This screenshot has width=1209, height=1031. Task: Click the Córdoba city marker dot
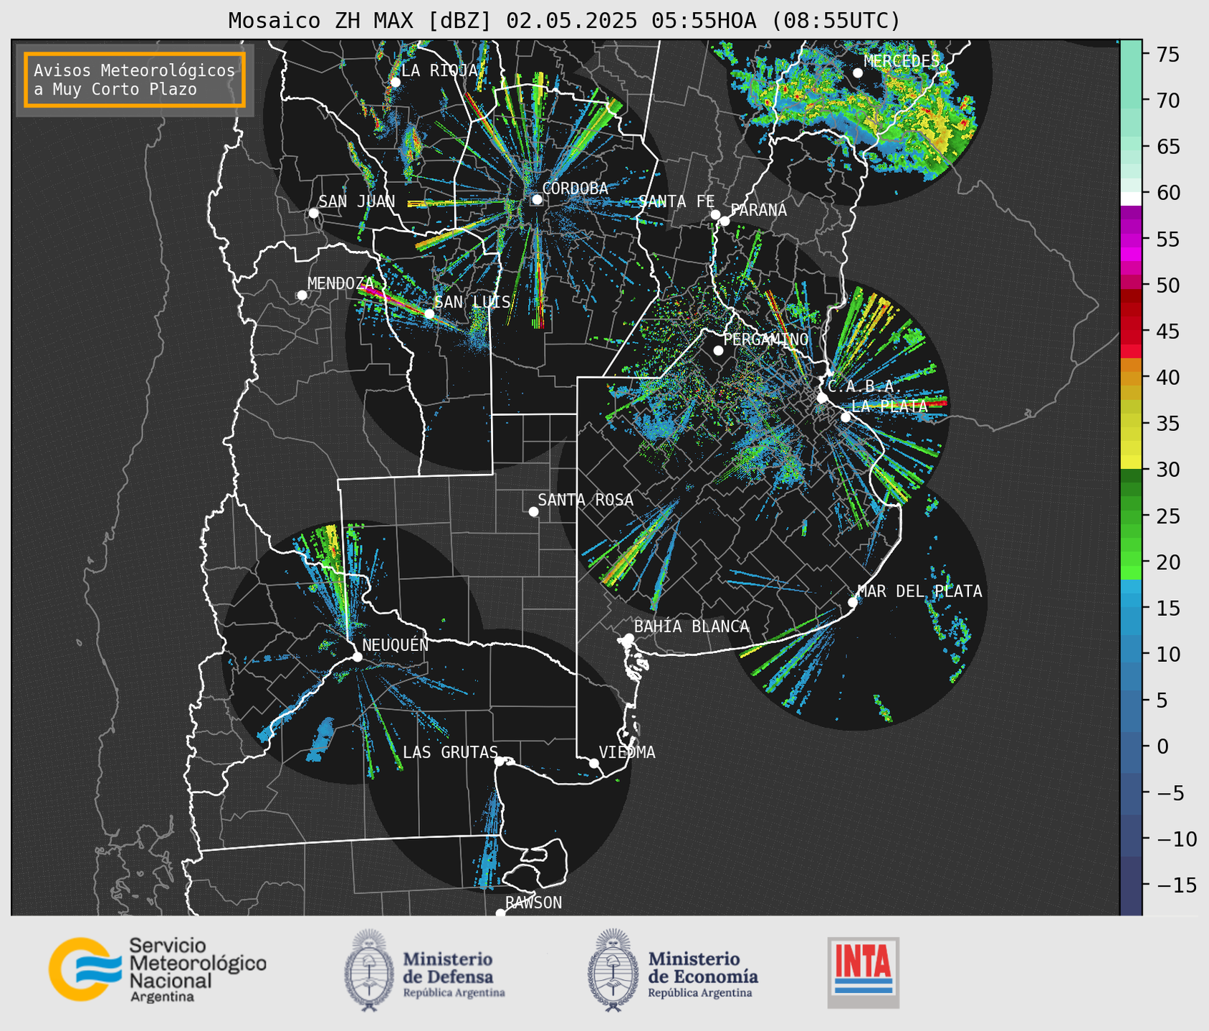pos(537,199)
